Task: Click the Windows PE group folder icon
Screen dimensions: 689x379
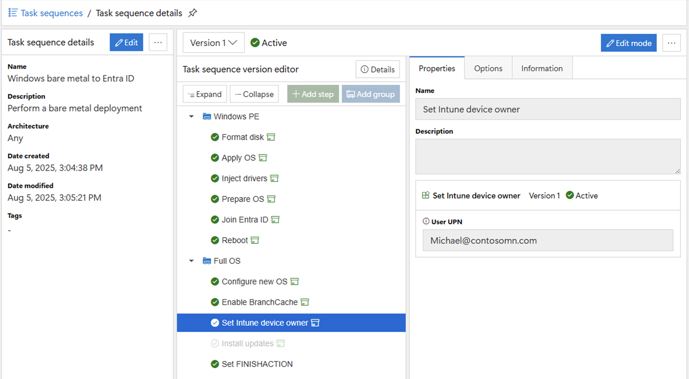Action: click(x=207, y=117)
